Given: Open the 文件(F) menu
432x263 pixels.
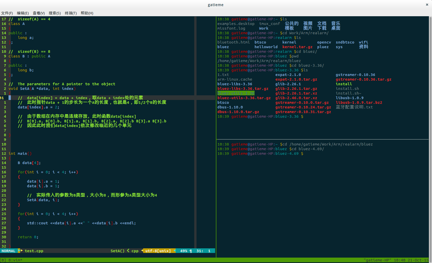Looking at the screenshot, I should 7,13.
